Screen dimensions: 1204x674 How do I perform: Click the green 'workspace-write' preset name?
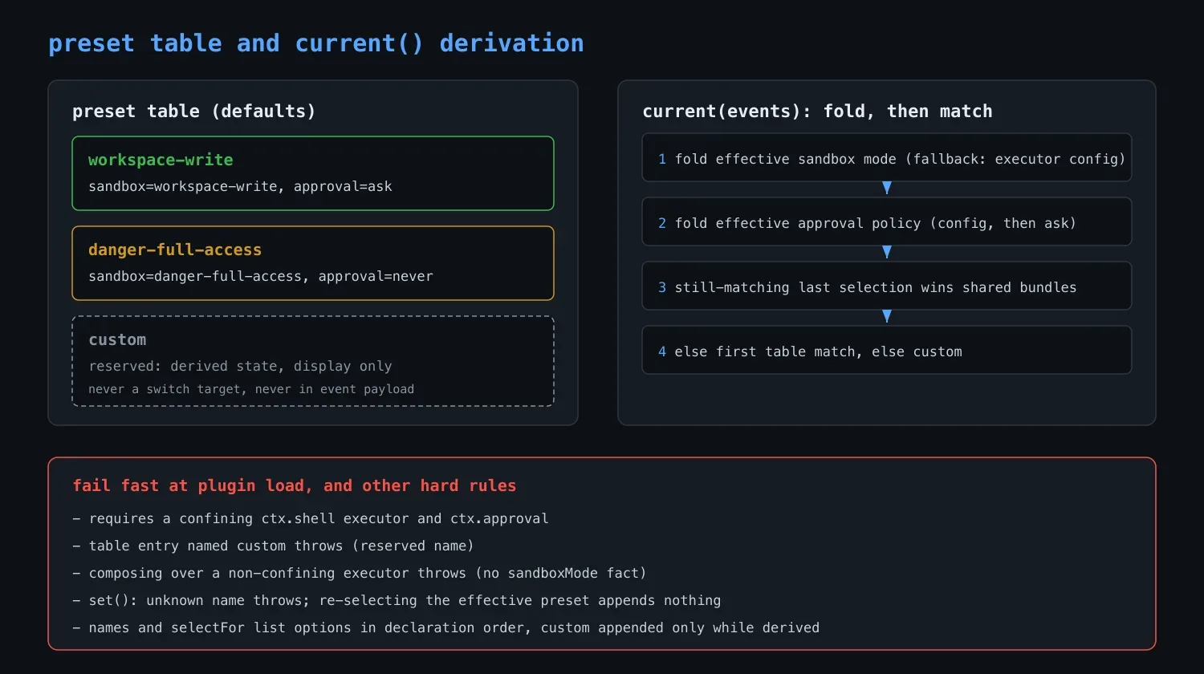[161, 160]
